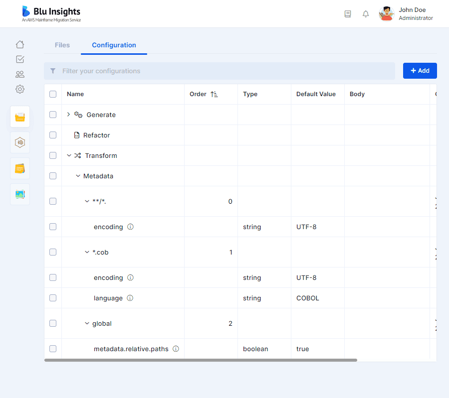Check the Transform row checkbox

53,155
